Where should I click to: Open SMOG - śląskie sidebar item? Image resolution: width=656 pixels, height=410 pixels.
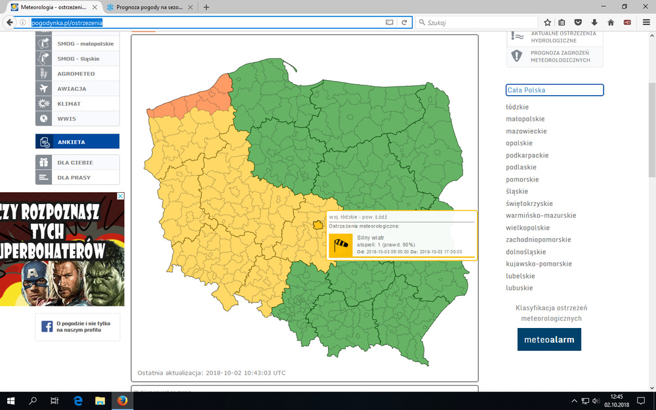point(77,58)
